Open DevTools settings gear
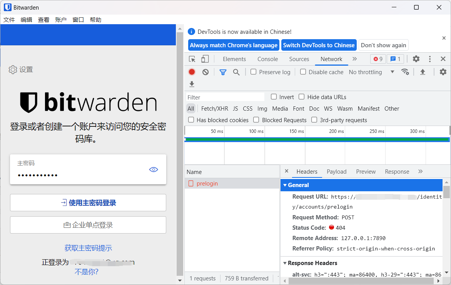 tap(416, 59)
